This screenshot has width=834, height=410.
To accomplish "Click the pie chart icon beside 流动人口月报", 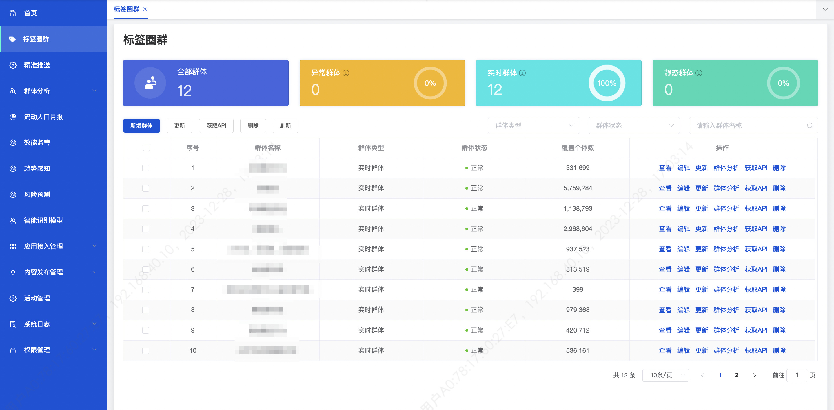I will coord(13,117).
